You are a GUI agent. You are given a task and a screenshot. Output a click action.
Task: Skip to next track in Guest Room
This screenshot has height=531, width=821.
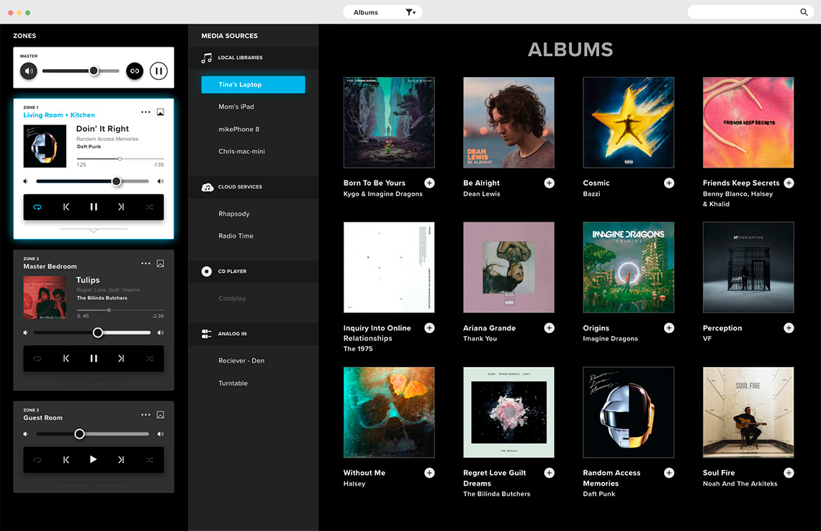[121, 460]
